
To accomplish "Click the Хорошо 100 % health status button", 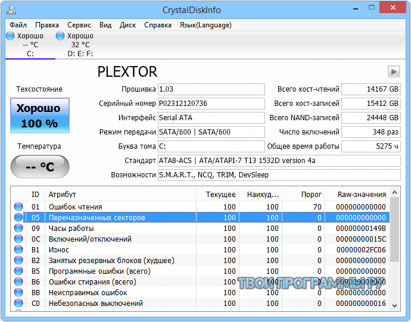I will 40,115.
